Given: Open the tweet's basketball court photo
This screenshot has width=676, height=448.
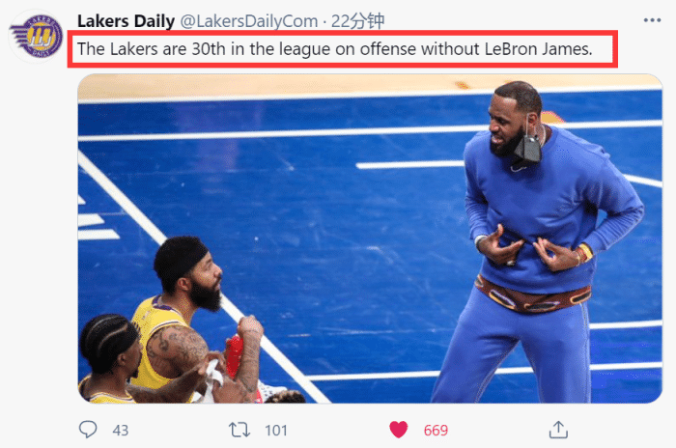Looking at the screenshot, I should point(370,238).
